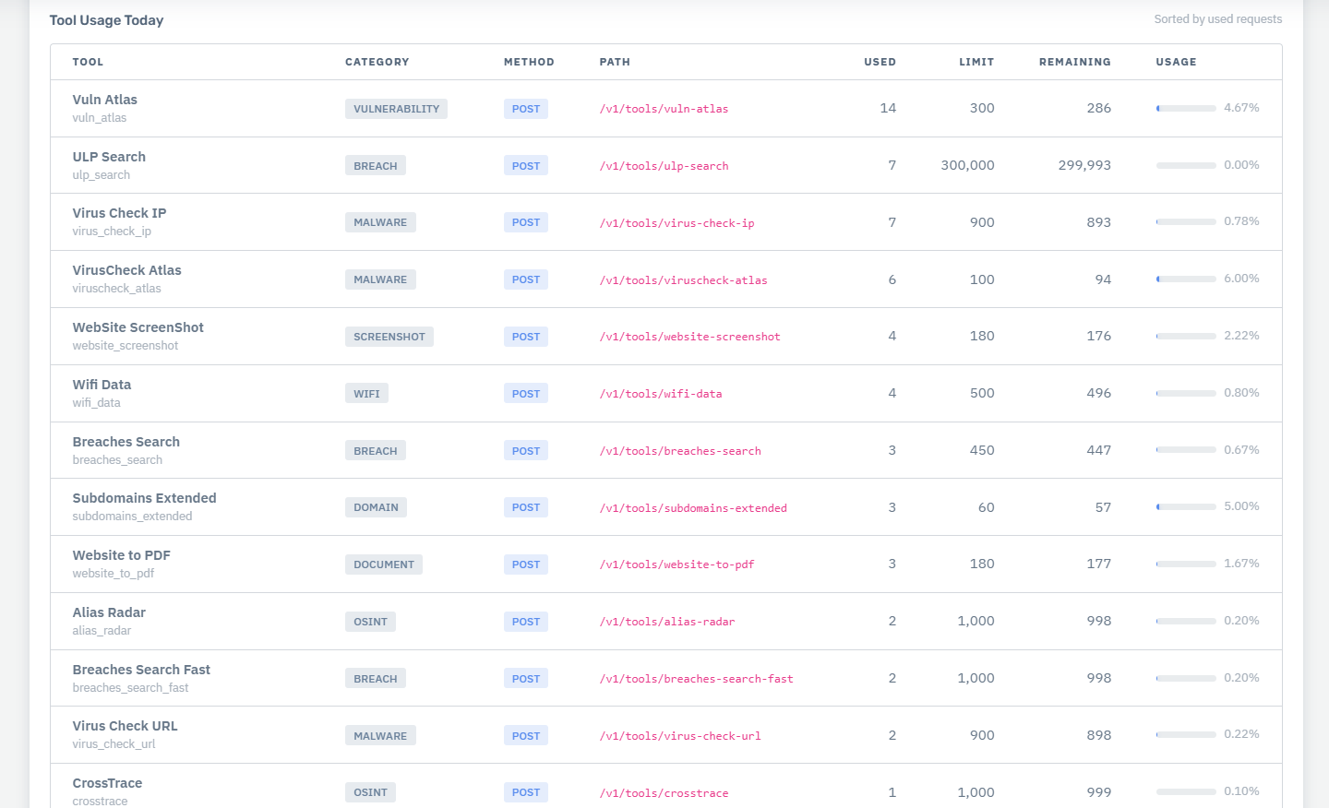Select the VirusCheck Atlas tool name
1329x808 pixels.
click(126, 270)
